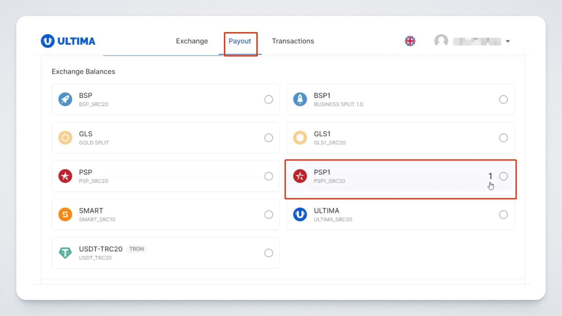Click the ULTIMA blue coin icon
Image resolution: width=562 pixels, height=316 pixels.
(x=300, y=214)
